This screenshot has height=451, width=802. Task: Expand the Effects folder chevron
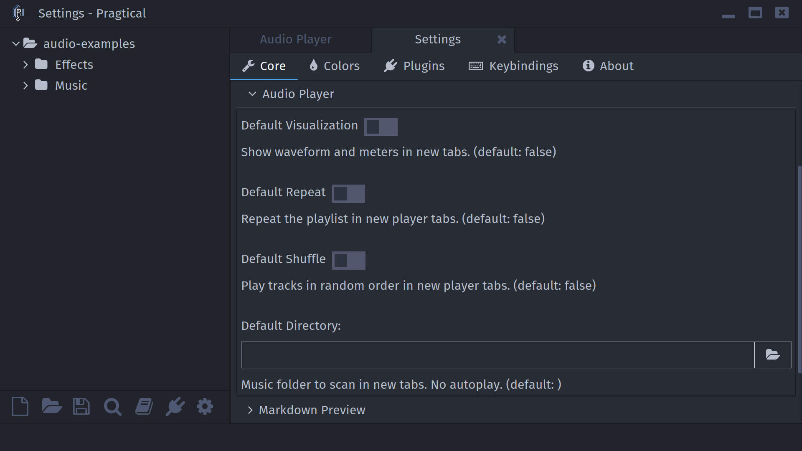[25, 64]
